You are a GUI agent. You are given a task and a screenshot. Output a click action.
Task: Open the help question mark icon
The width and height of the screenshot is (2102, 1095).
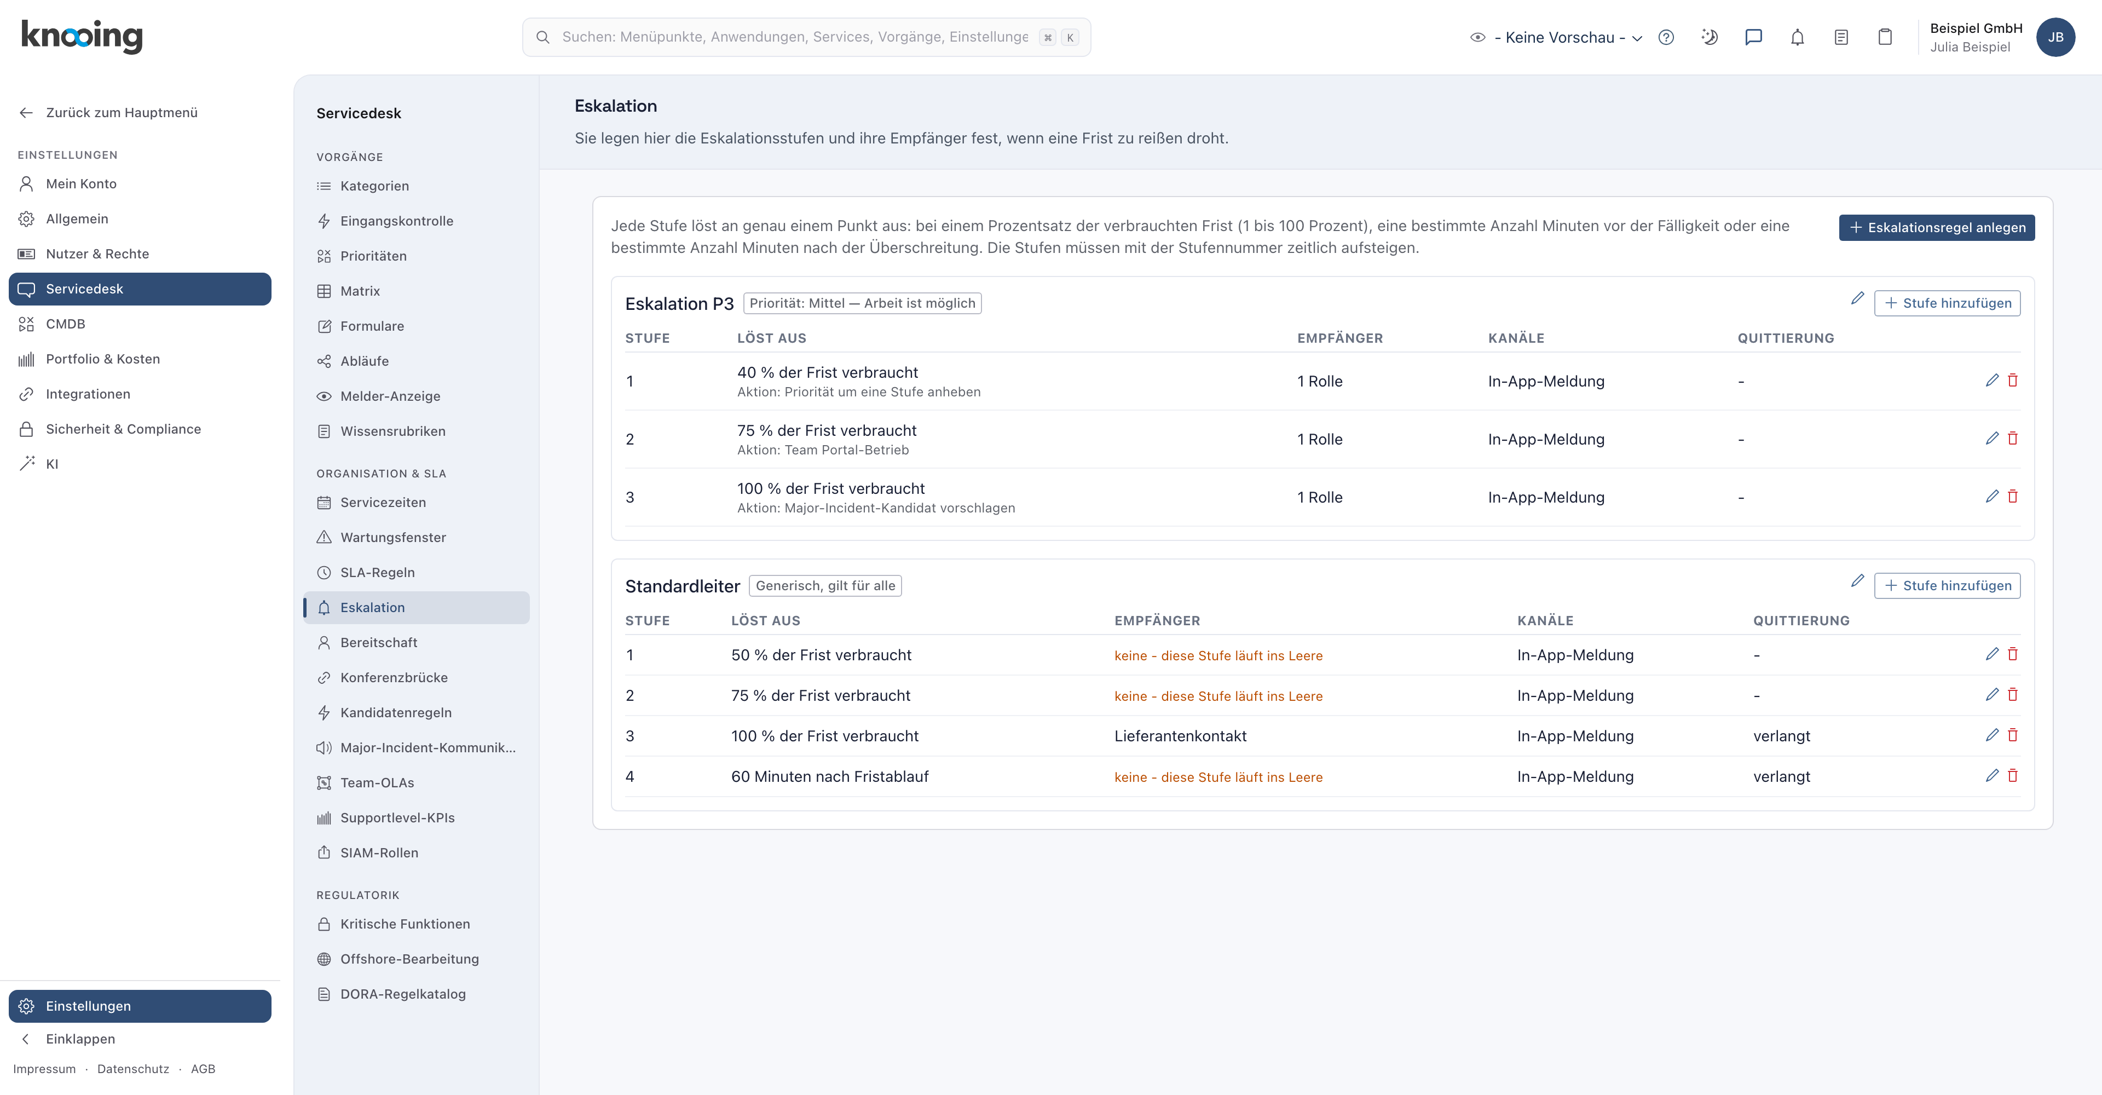1666,38
